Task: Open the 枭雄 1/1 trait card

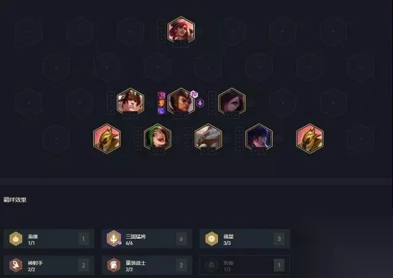Action: click(49, 239)
